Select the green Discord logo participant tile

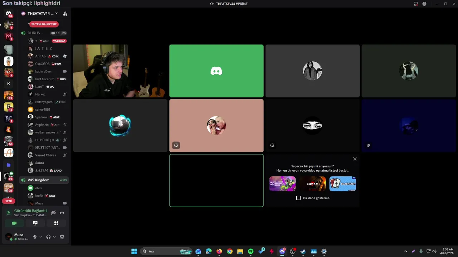216,71
